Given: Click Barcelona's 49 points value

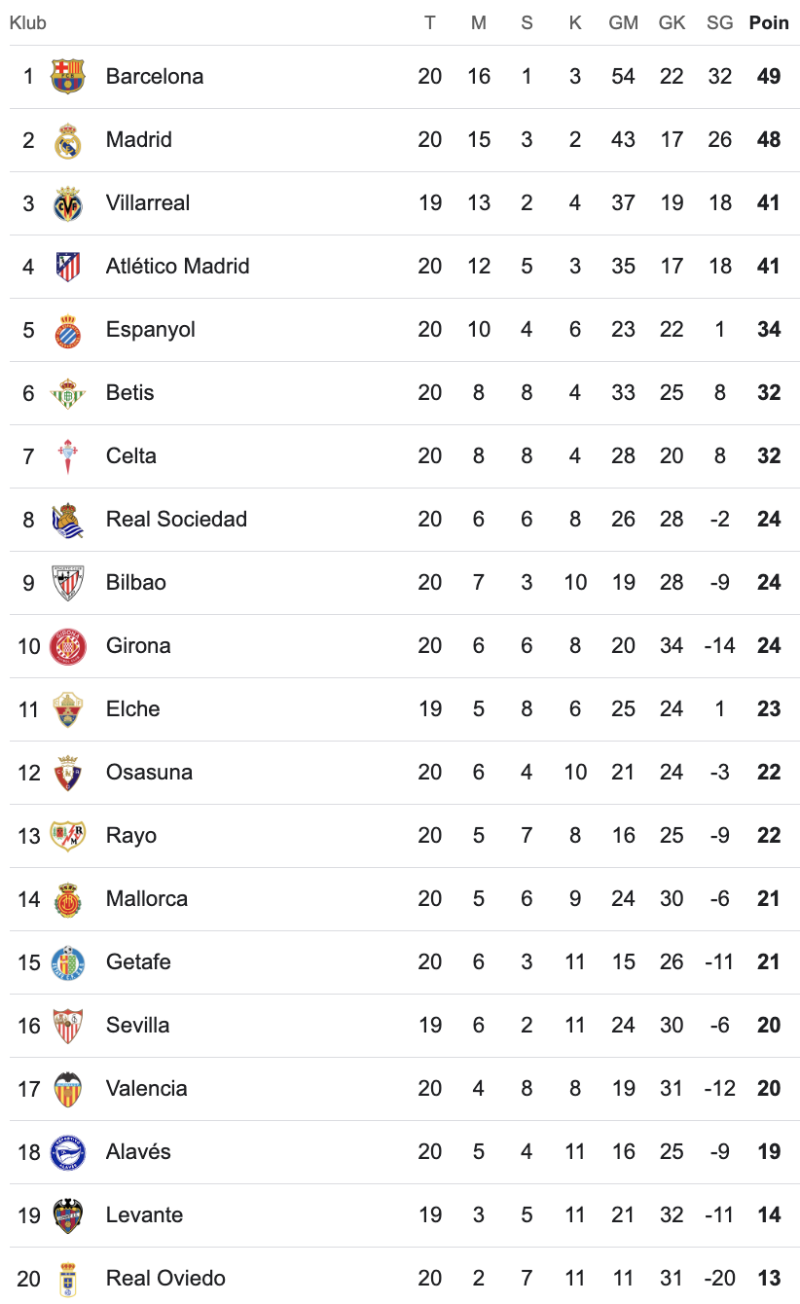Looking at the screenshot, I should click(769, 76).
